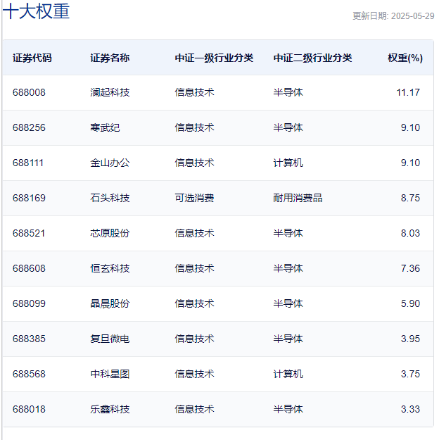
Task: Click 半导体 in the 乐鑫科技 row
Action: [288, 410]
